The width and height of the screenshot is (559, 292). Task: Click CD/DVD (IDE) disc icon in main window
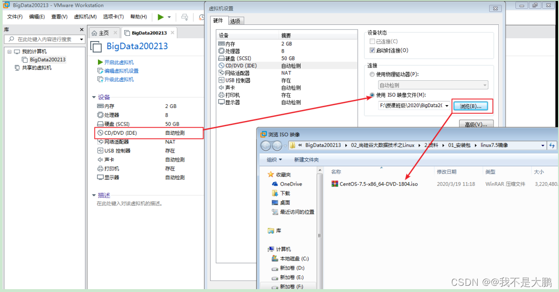click(100, 133)
